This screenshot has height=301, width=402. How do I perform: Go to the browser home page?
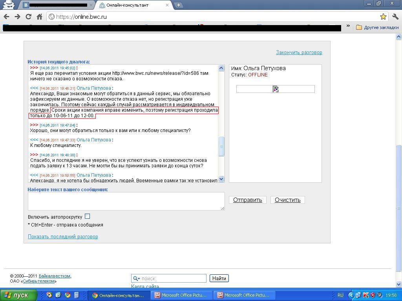coord(39,16)
